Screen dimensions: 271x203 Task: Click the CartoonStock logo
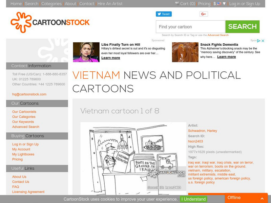[50, 22]
